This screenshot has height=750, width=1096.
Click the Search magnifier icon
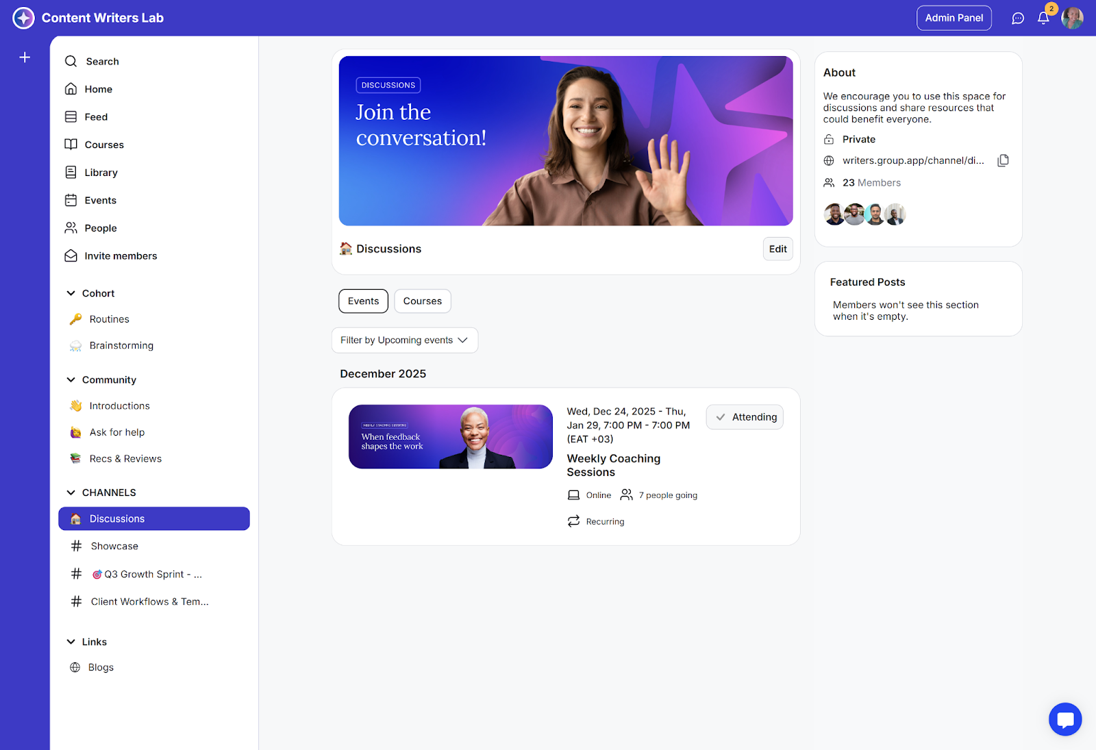click(71, 61)
